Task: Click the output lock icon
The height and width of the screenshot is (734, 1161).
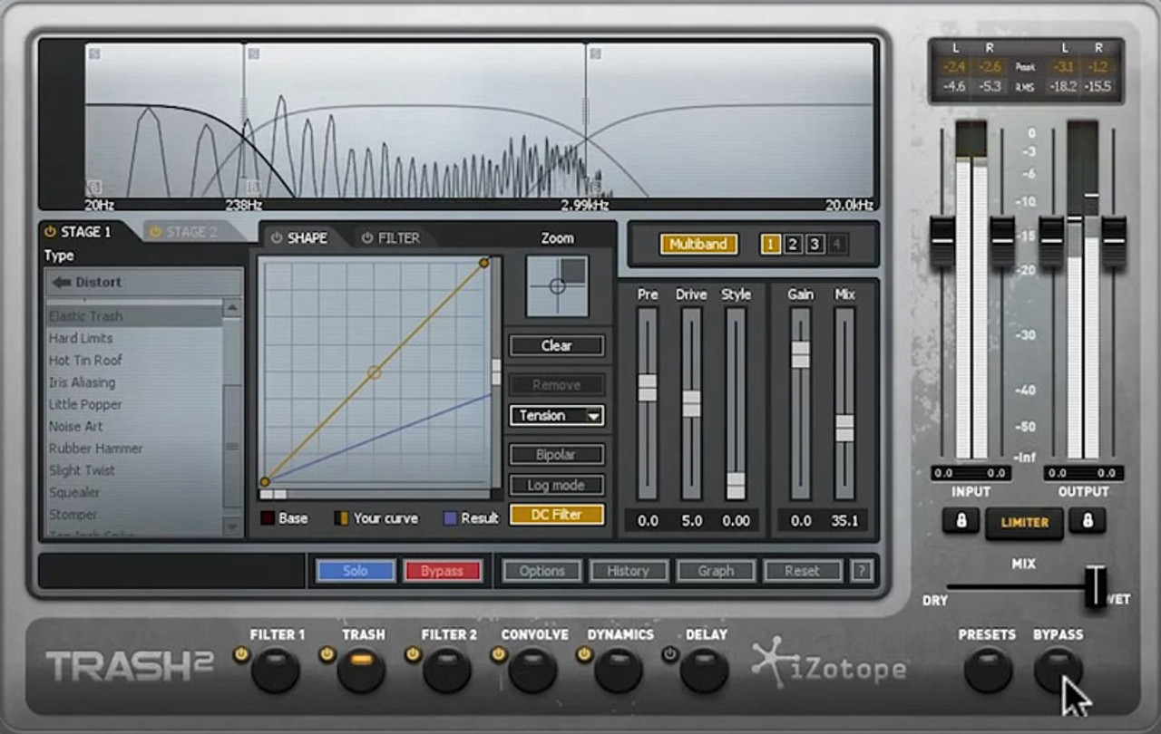Action: [x=1087, y=520]
